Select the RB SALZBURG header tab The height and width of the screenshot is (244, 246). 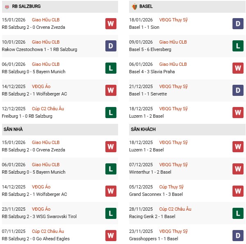(x=26, y=7)
